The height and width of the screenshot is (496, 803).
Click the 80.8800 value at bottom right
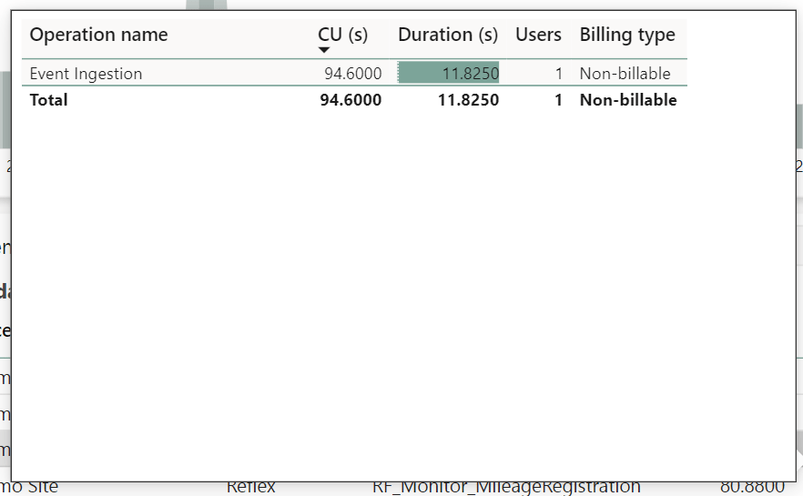click(x=752, y=489)
